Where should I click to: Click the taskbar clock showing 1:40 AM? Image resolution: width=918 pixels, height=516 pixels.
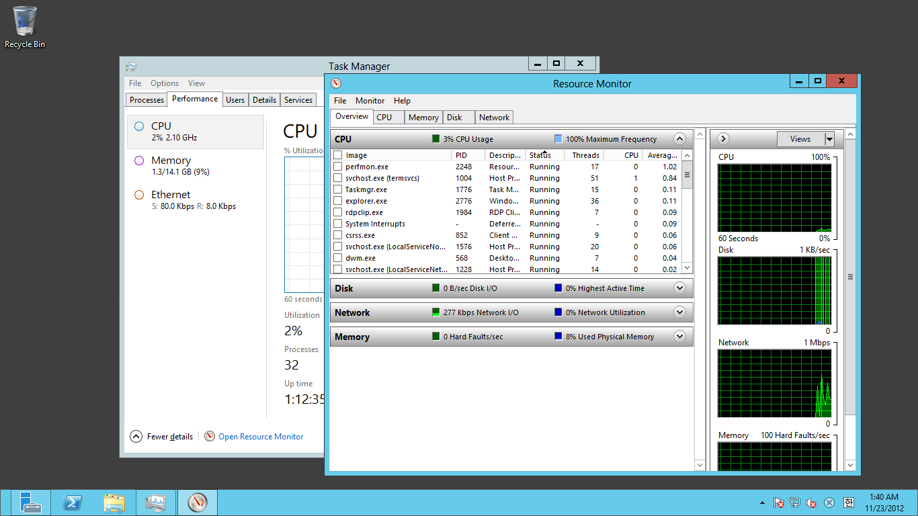point(884,503)
